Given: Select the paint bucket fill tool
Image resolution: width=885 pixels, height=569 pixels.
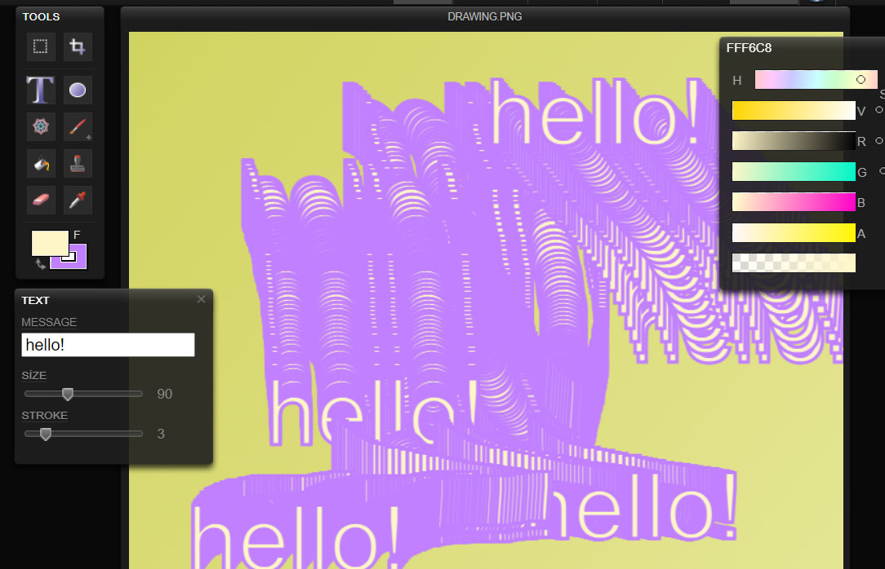Looking at the screenshot, I should click(x=40, y=163).
